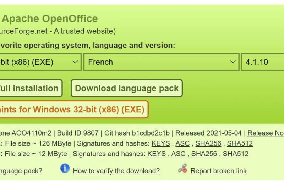Open the full installation SHA256 hash link
The image size is (284, 185).
pyautogui.click(x=208, y=143)
